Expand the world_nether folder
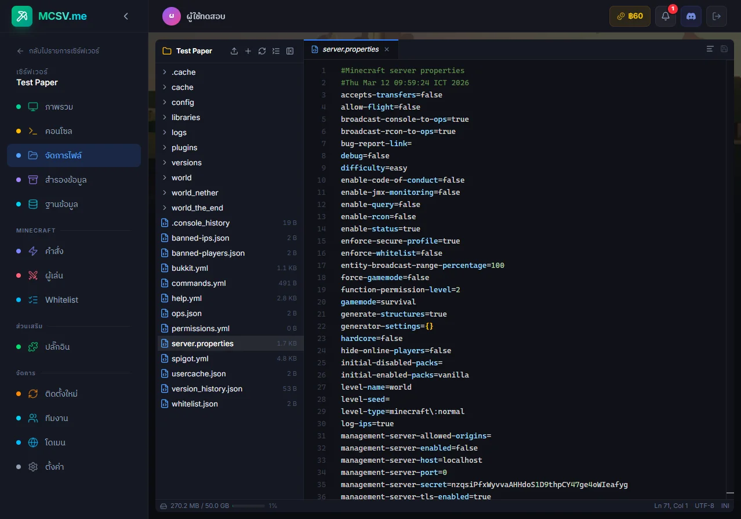 tap(195, 193)
